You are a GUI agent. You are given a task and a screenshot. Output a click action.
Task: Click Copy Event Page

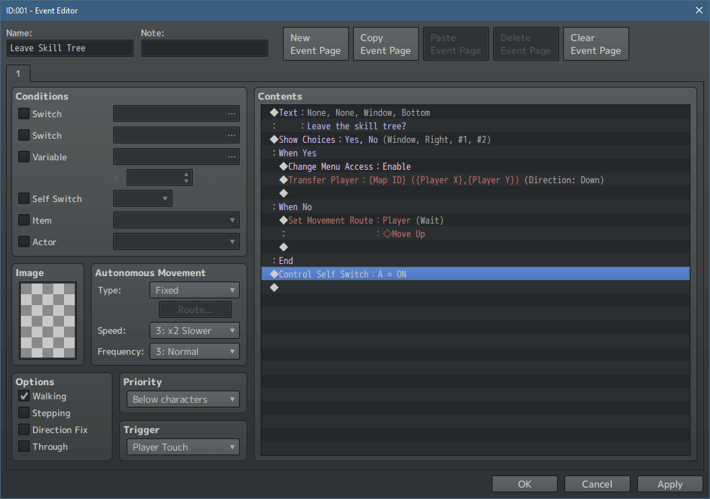385,43
